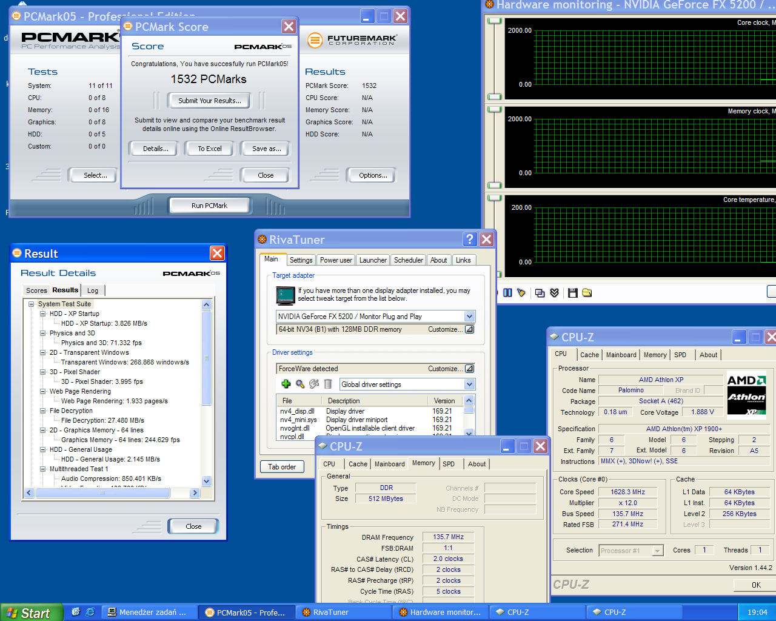This screenshot has width=776, height=621.
Task: Collapse the Physics and 3D node
Action: (42, 333)
